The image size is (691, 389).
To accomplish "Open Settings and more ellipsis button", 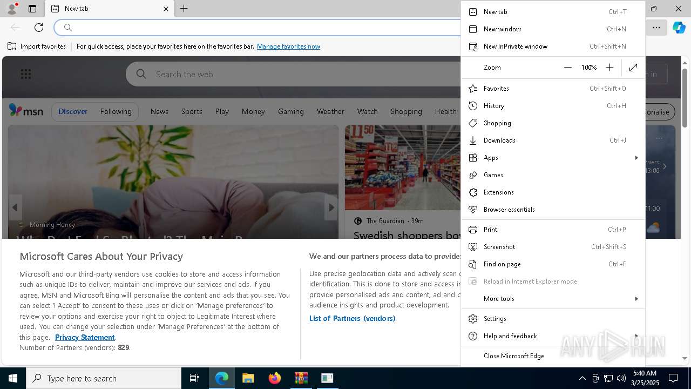I will coord(656,28).
